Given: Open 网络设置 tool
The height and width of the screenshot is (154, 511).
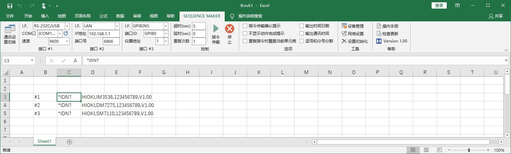Looking at the screenshot, I should tap(353, 34).
